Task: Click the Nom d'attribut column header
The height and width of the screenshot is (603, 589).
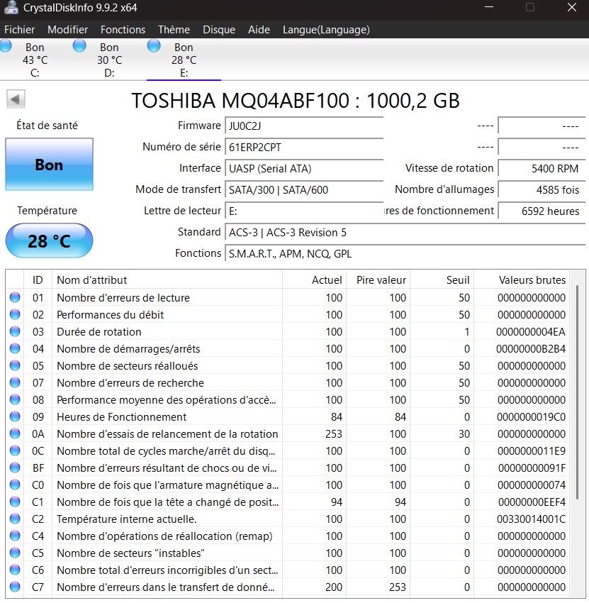Action: [167, 280]
